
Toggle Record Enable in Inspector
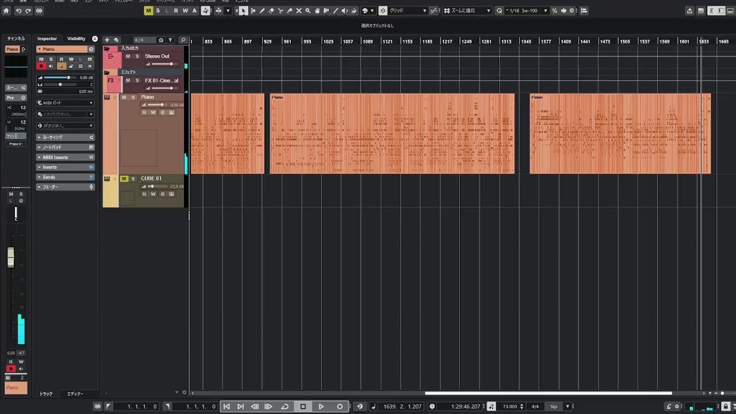[x=41, y=66]
